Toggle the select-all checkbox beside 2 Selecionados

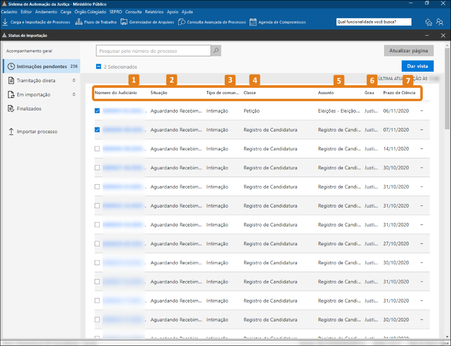coord(99,67)
